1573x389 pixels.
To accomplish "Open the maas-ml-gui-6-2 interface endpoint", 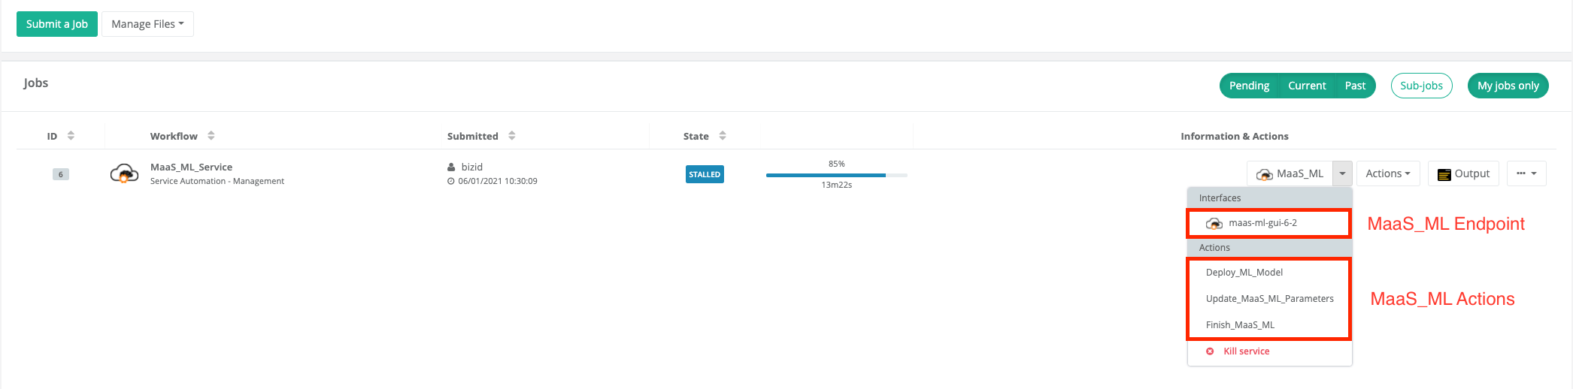I will coord(1269,223).
